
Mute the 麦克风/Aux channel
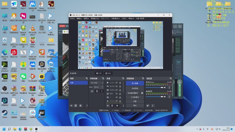pyautogui.click(x=165, y=87)
